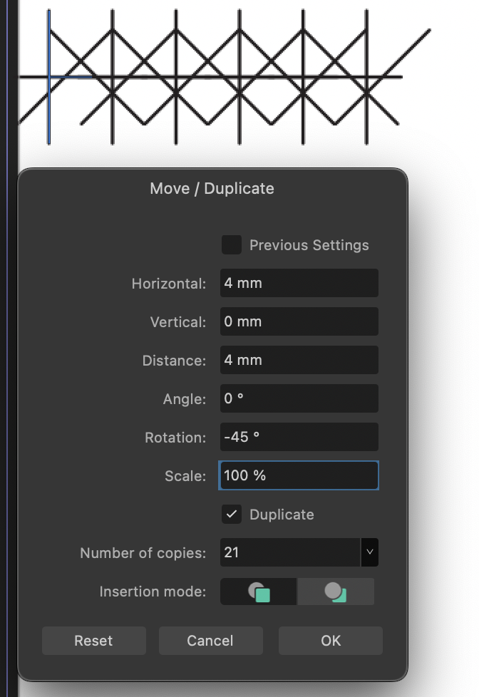
Task: Edit the Rotation value of -45 degrees
Action: click(x=299, y=437)
